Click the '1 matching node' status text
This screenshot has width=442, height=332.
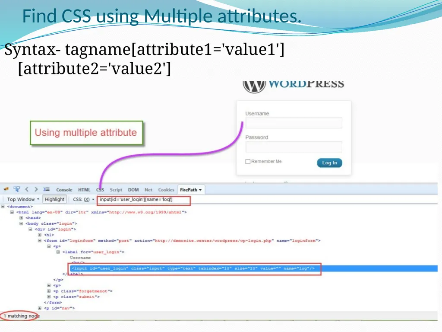[22, 316]
